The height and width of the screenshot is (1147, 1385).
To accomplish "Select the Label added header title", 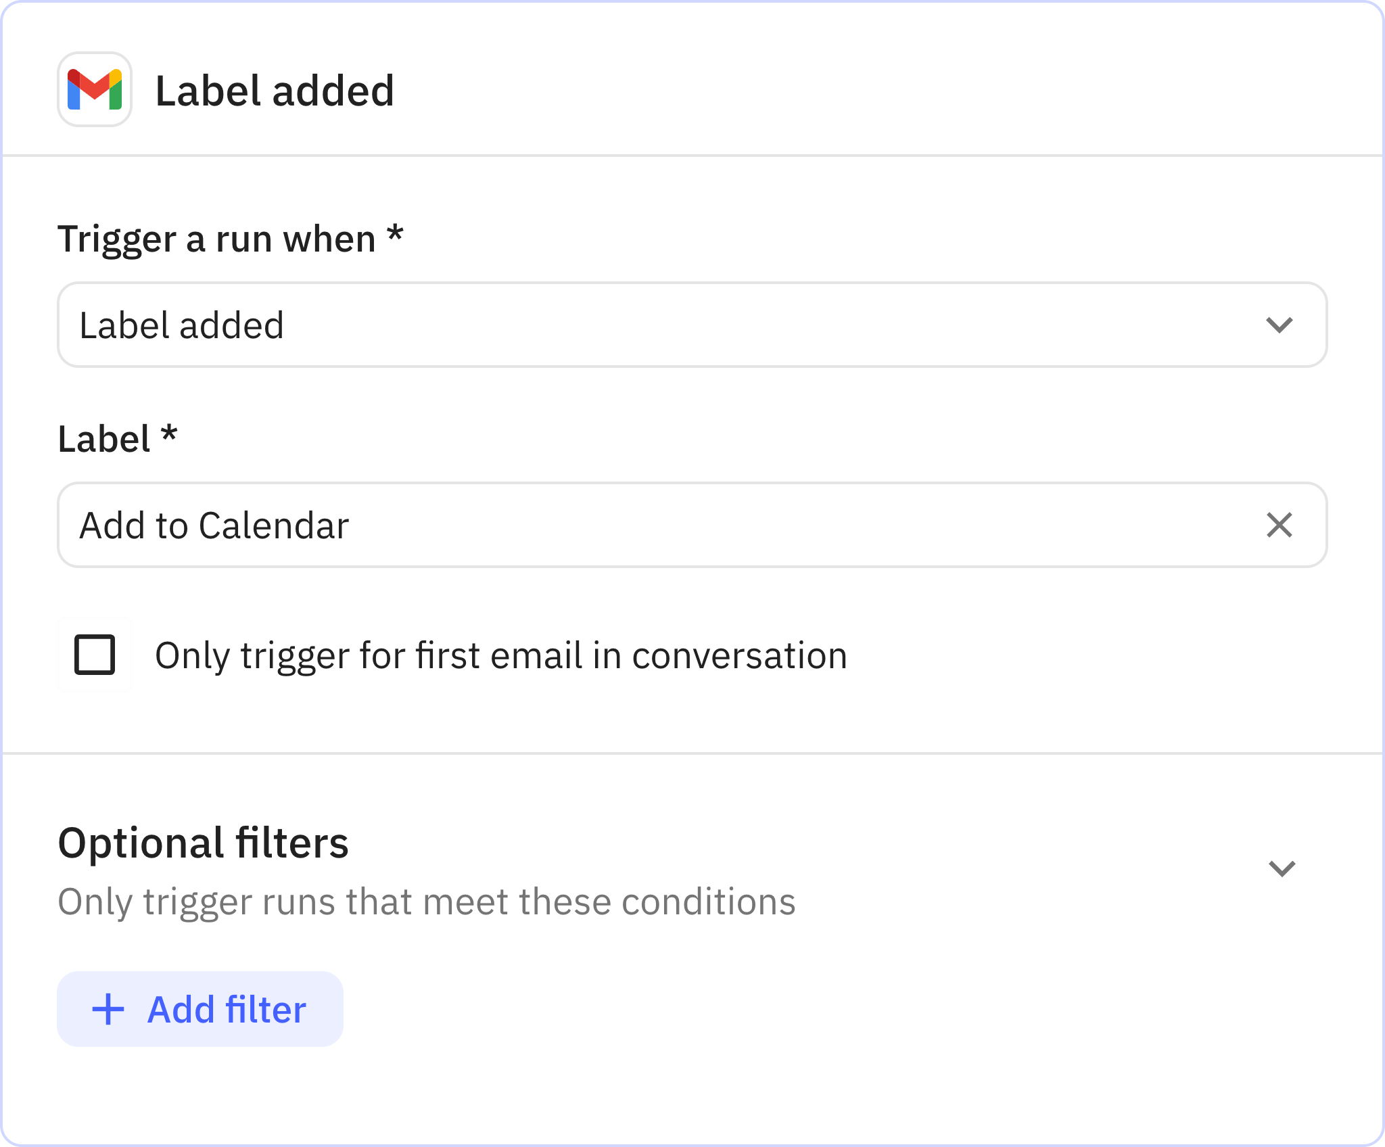I will [x=275, y=91].
